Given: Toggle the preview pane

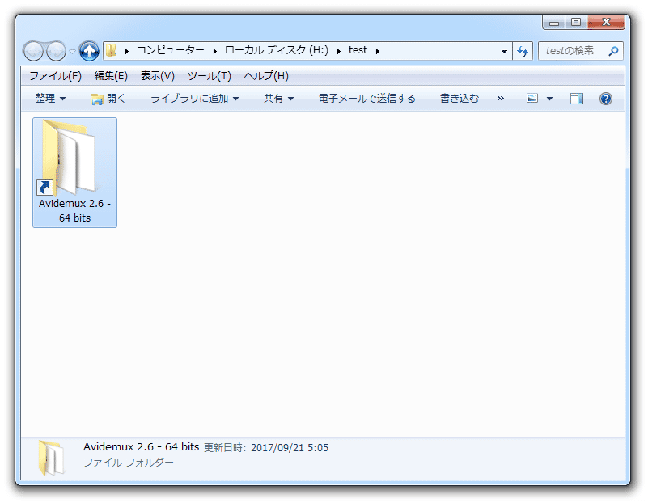Looking at the screenshot, I should pyautogui.click(x=577, y=99).
